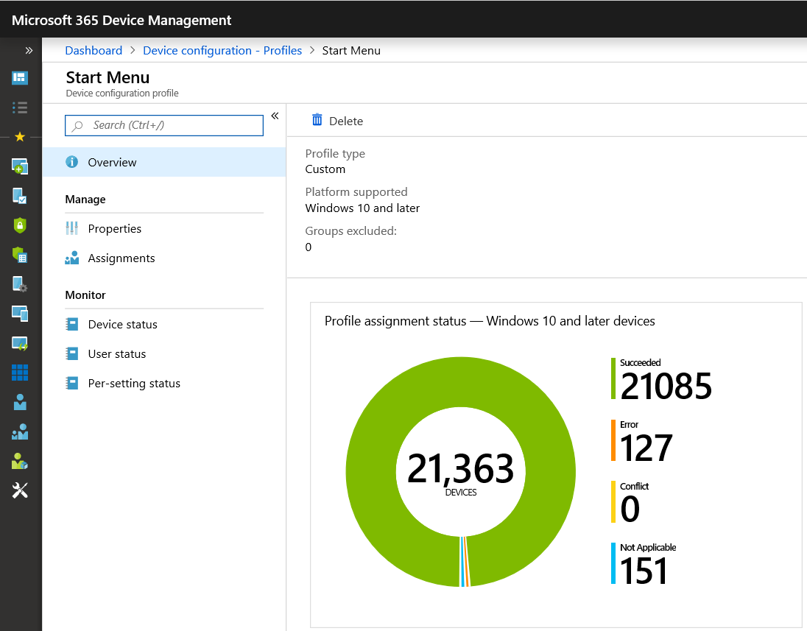Screen dimensions: 807x631
Task: Open the green shield lock icon
Action: pyautogui.click(x=20, y=225)
